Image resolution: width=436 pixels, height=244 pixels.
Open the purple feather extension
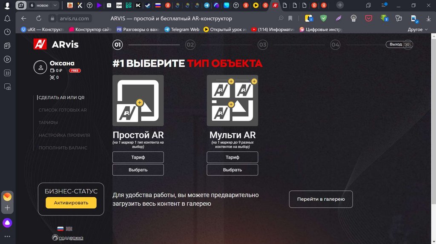(338, 18)
